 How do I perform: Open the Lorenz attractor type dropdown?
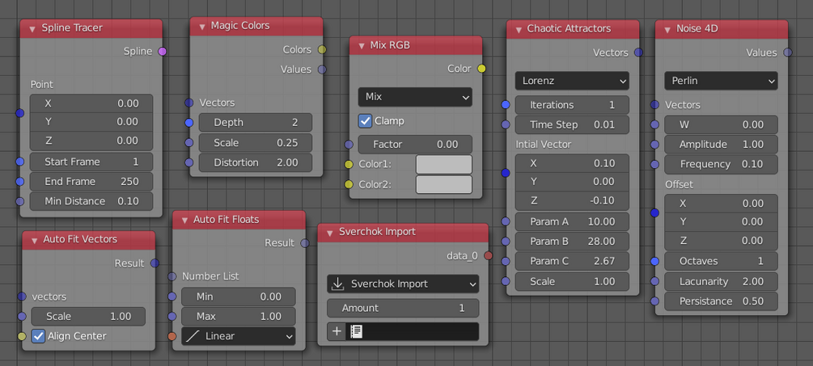572,81
